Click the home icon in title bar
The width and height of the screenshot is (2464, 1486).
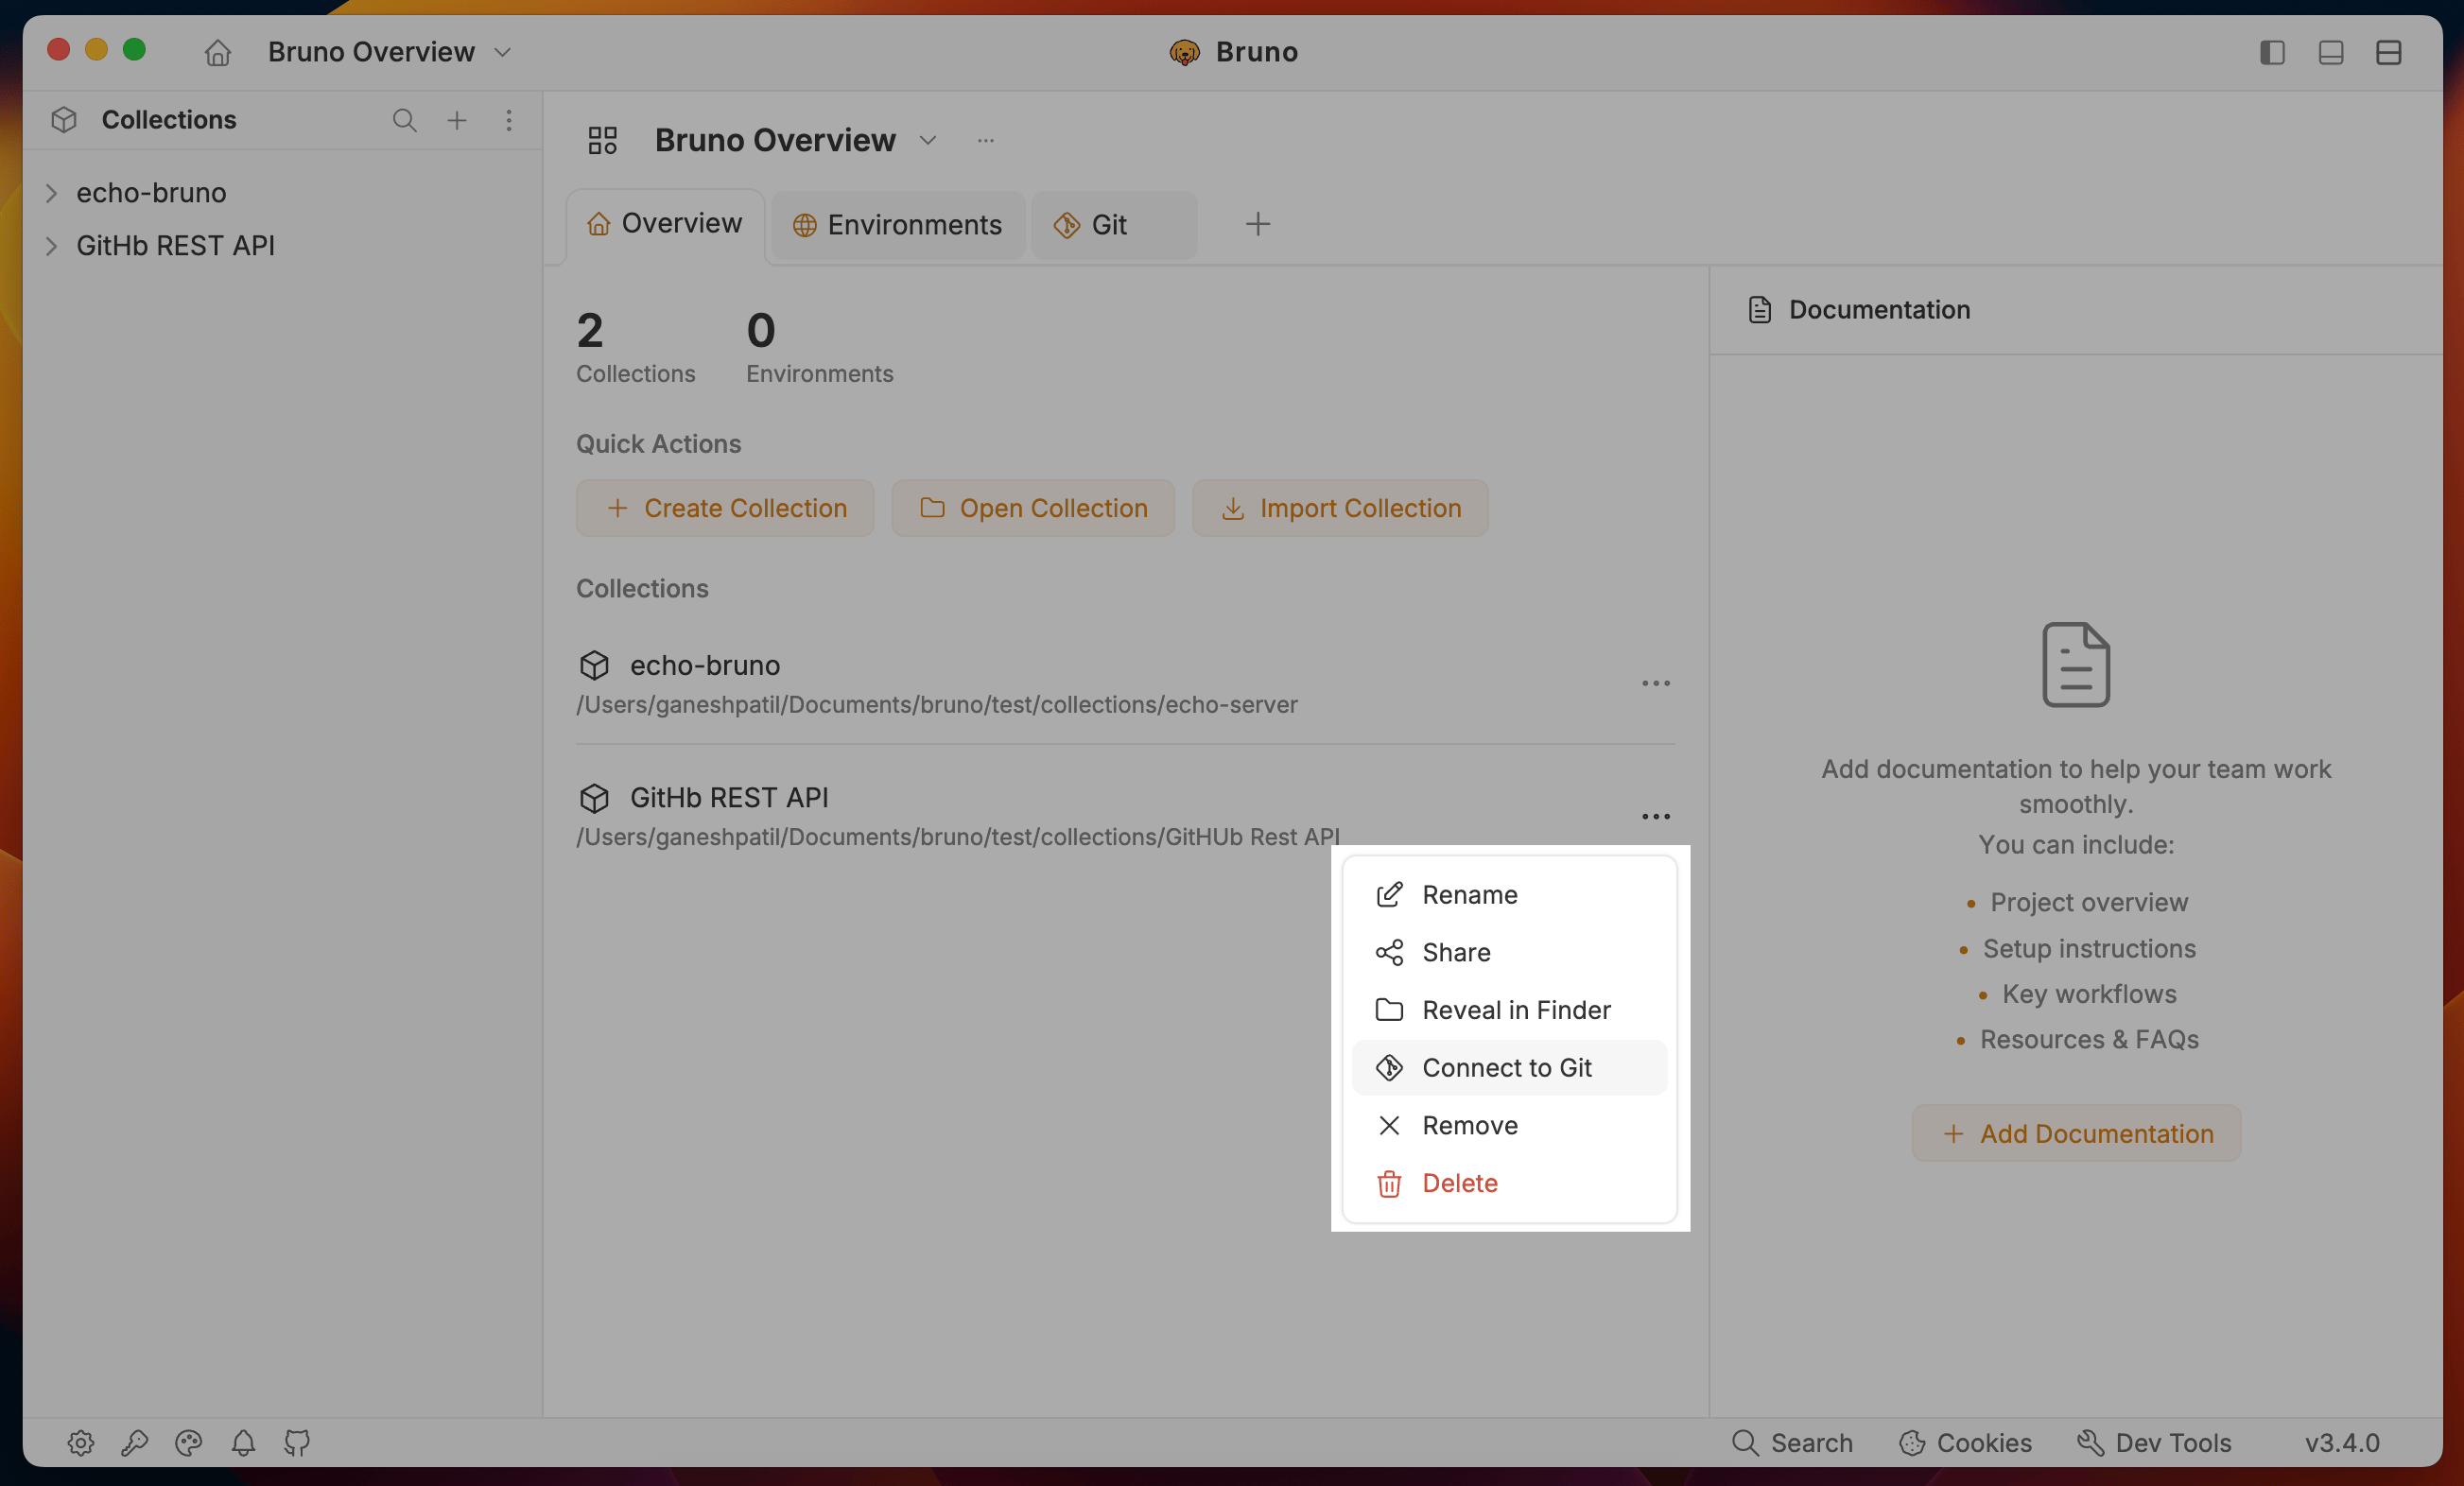point(217,52)
